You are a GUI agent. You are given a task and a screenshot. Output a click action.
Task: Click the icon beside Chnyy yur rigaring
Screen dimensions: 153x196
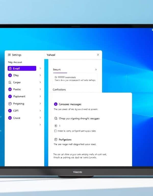(56, 118)
